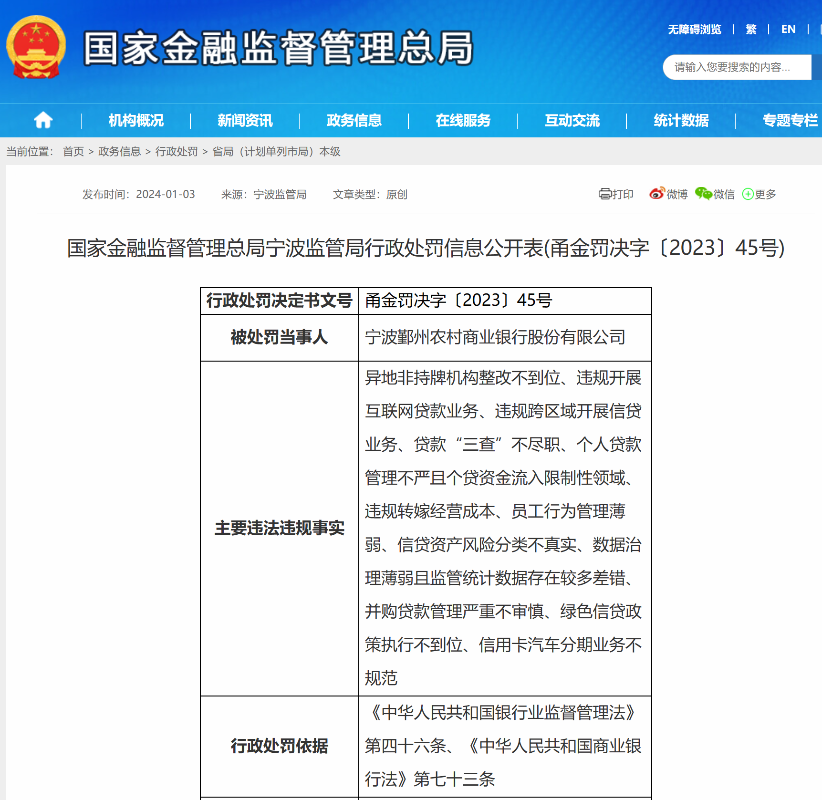Image resolution: width=822 pixels, height=800 pixels.
Task: Open the 在线服务 menu
Action: pos(463,120)
